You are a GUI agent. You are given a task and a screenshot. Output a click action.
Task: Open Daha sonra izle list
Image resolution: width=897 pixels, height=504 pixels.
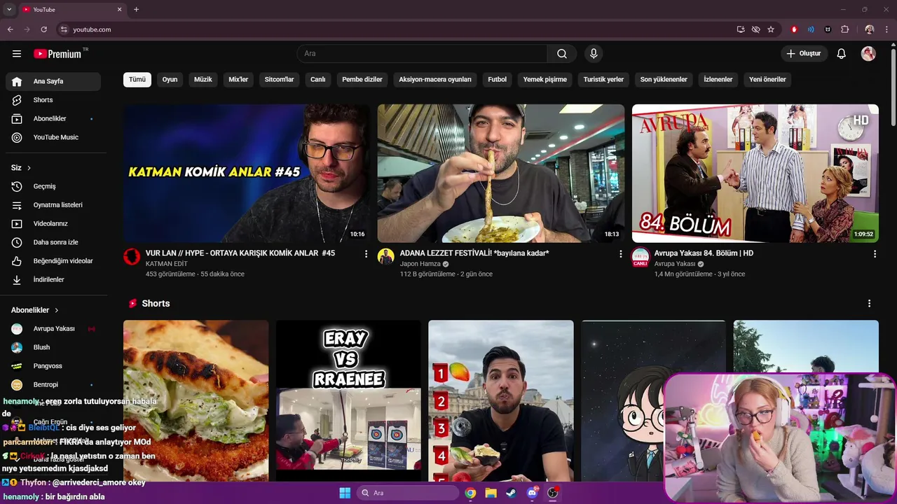pyautogui.click(x=53, y=242)
